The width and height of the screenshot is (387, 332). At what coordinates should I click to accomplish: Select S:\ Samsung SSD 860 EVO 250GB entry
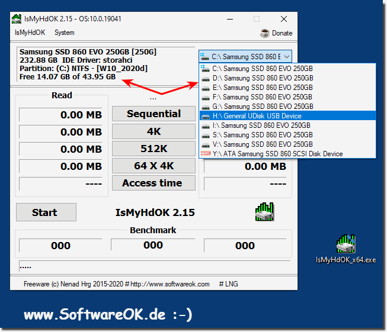[x=287, y=135]
